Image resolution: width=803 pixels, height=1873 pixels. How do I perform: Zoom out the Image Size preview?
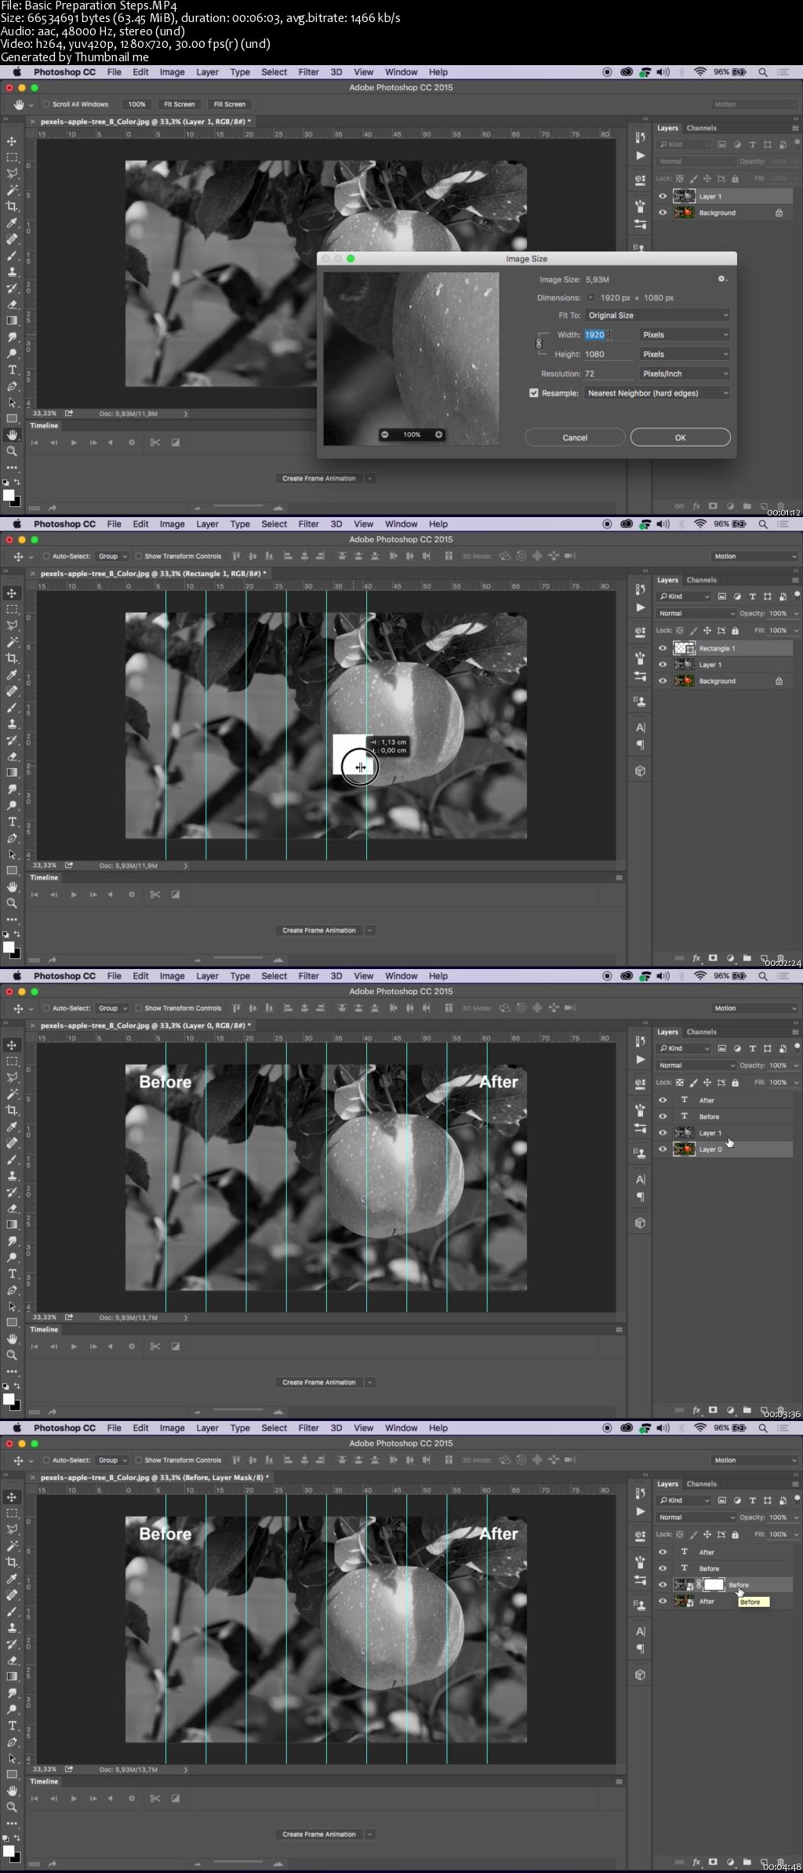(385, 435)
